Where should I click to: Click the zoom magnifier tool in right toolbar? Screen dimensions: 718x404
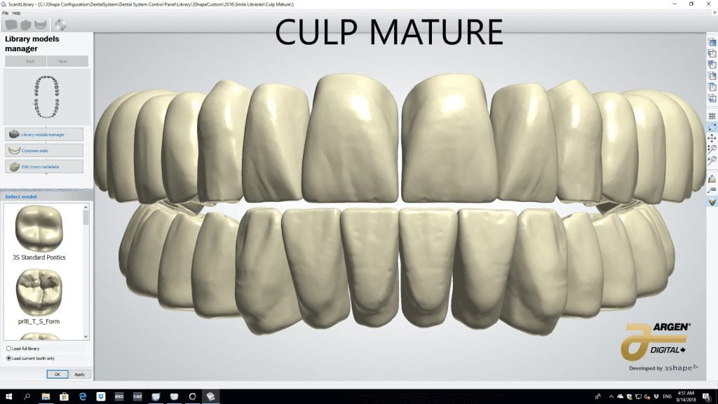pyautogui.click(x=712, y=149)
